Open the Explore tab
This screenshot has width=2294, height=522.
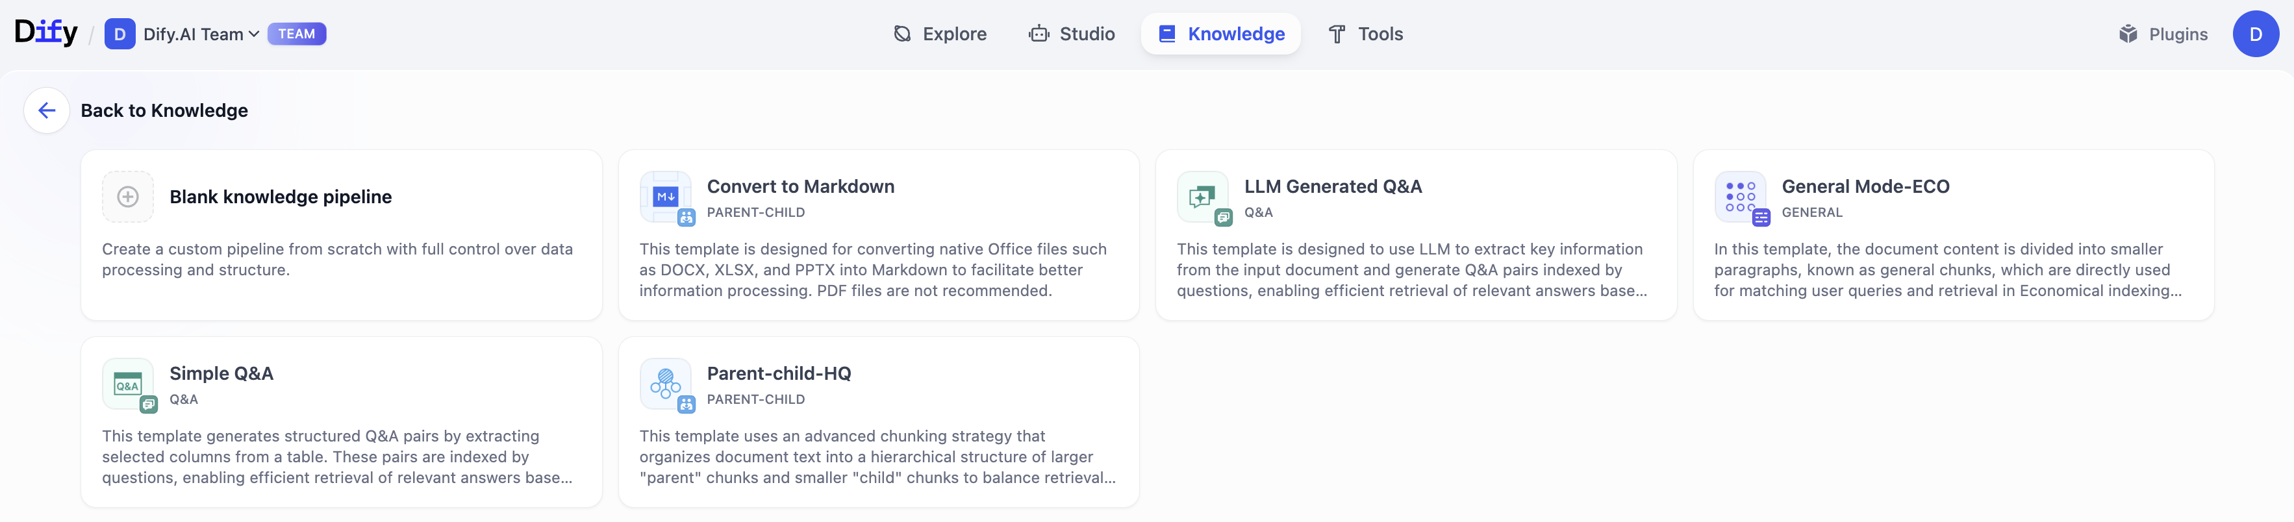pyautogui.click(x=940, y=34)
